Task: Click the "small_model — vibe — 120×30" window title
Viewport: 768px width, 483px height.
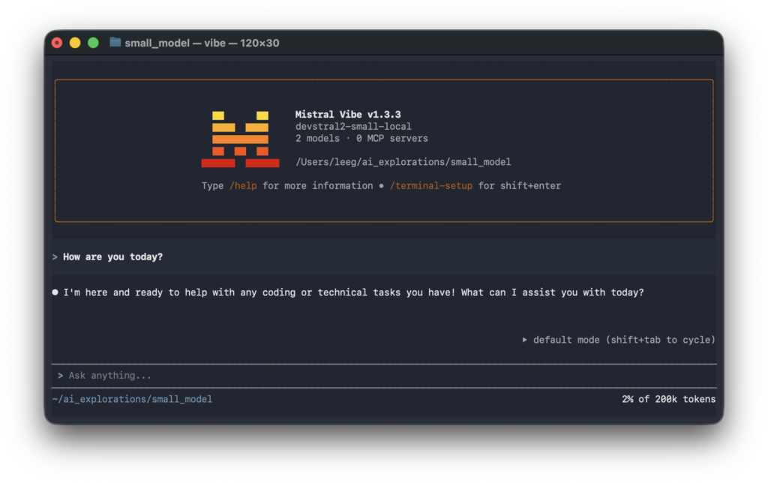Action: click(202, 43)
